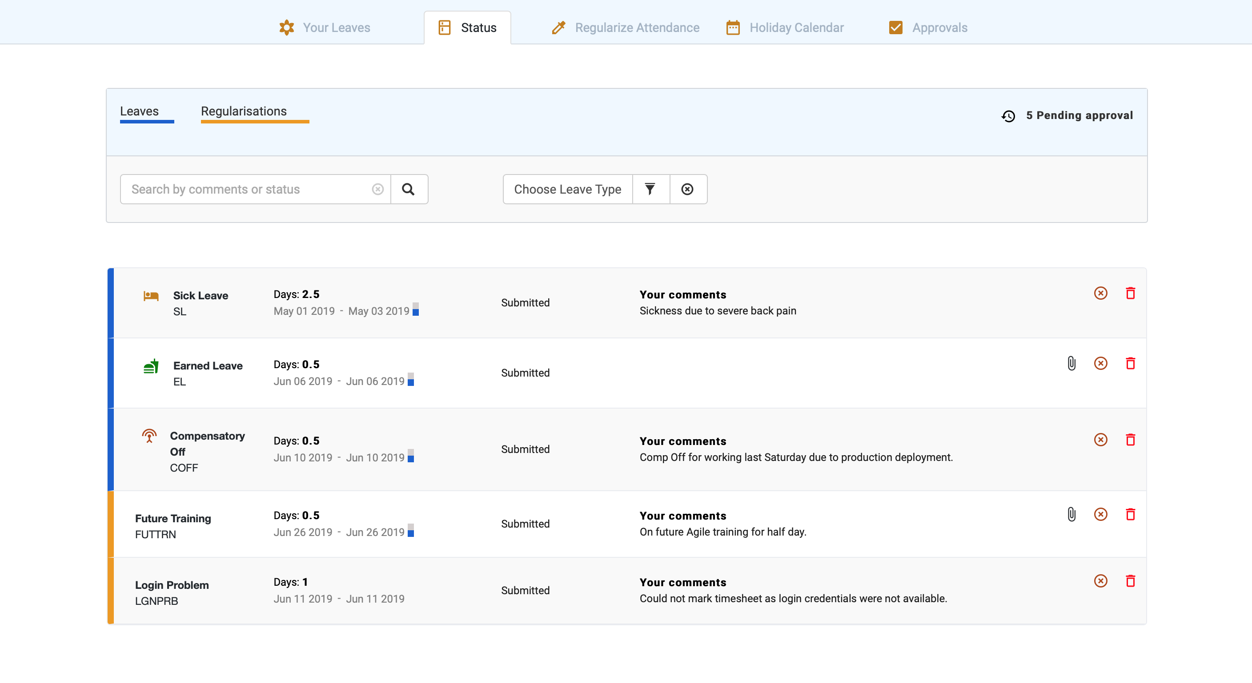Delete the Sick Leave request
The height and width of the screenshot is (683, 1252).
[1131, 293]
